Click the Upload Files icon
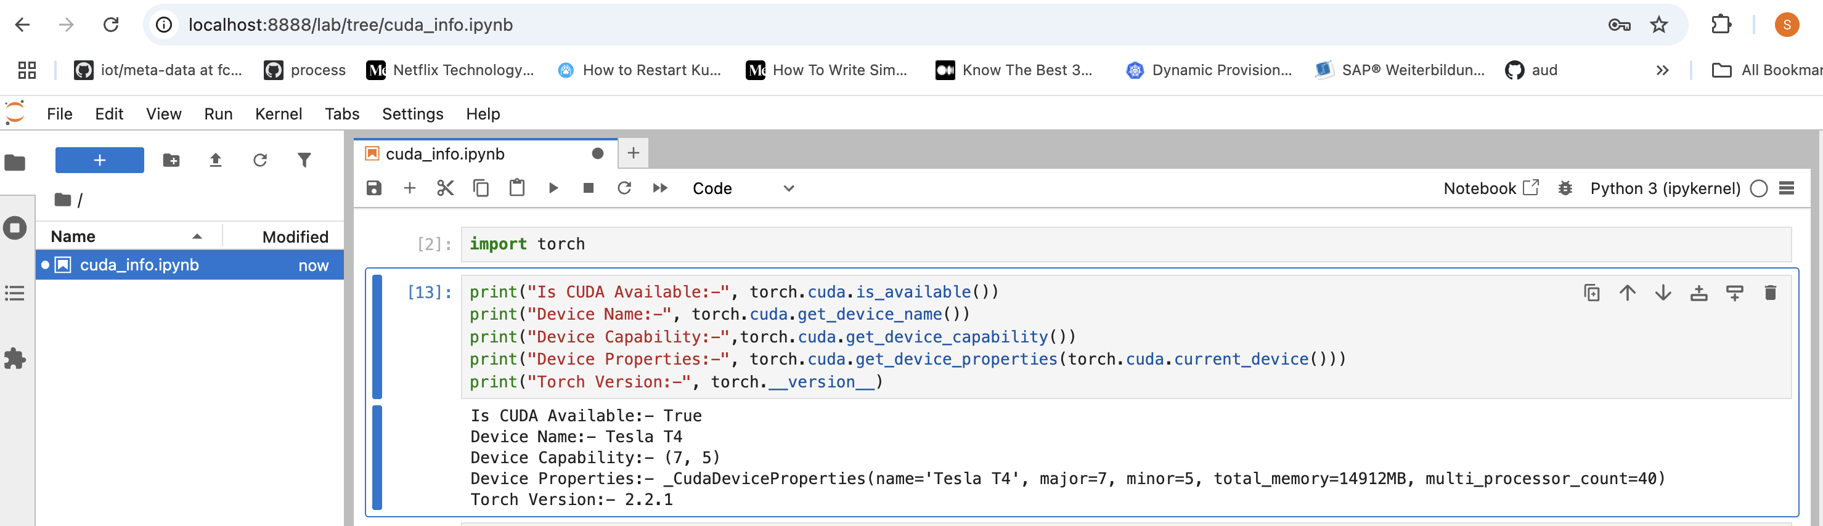 tap(216, 161)
